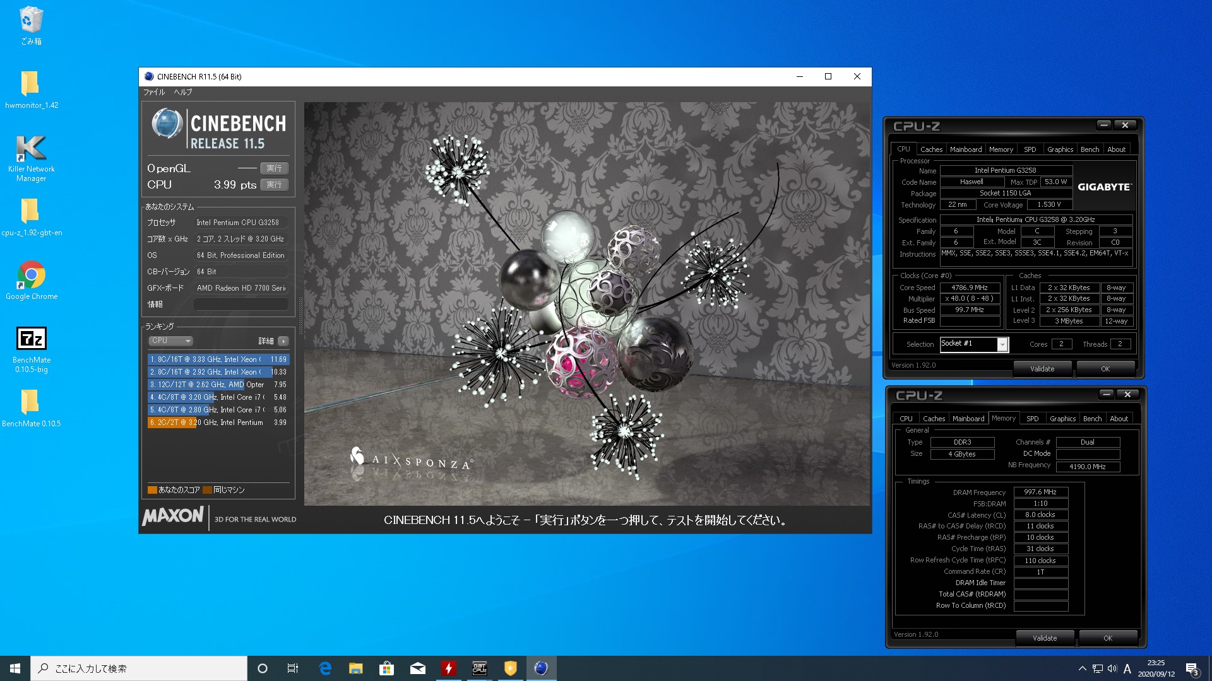Screen dimensions: 1212x681
Task: Switch to CPU-Z taskbar icon
Action: click(479, 668)
